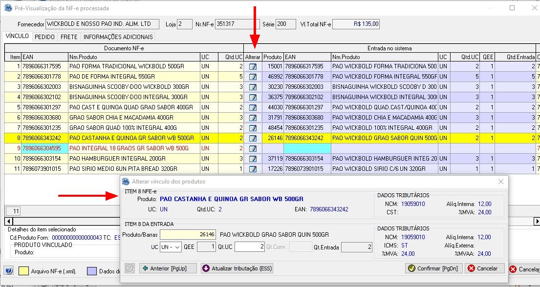This screenshot has height=287, width=540.
Task: Select product code 15001 cell
Action: pyautogui.click(x=273, y=66)
